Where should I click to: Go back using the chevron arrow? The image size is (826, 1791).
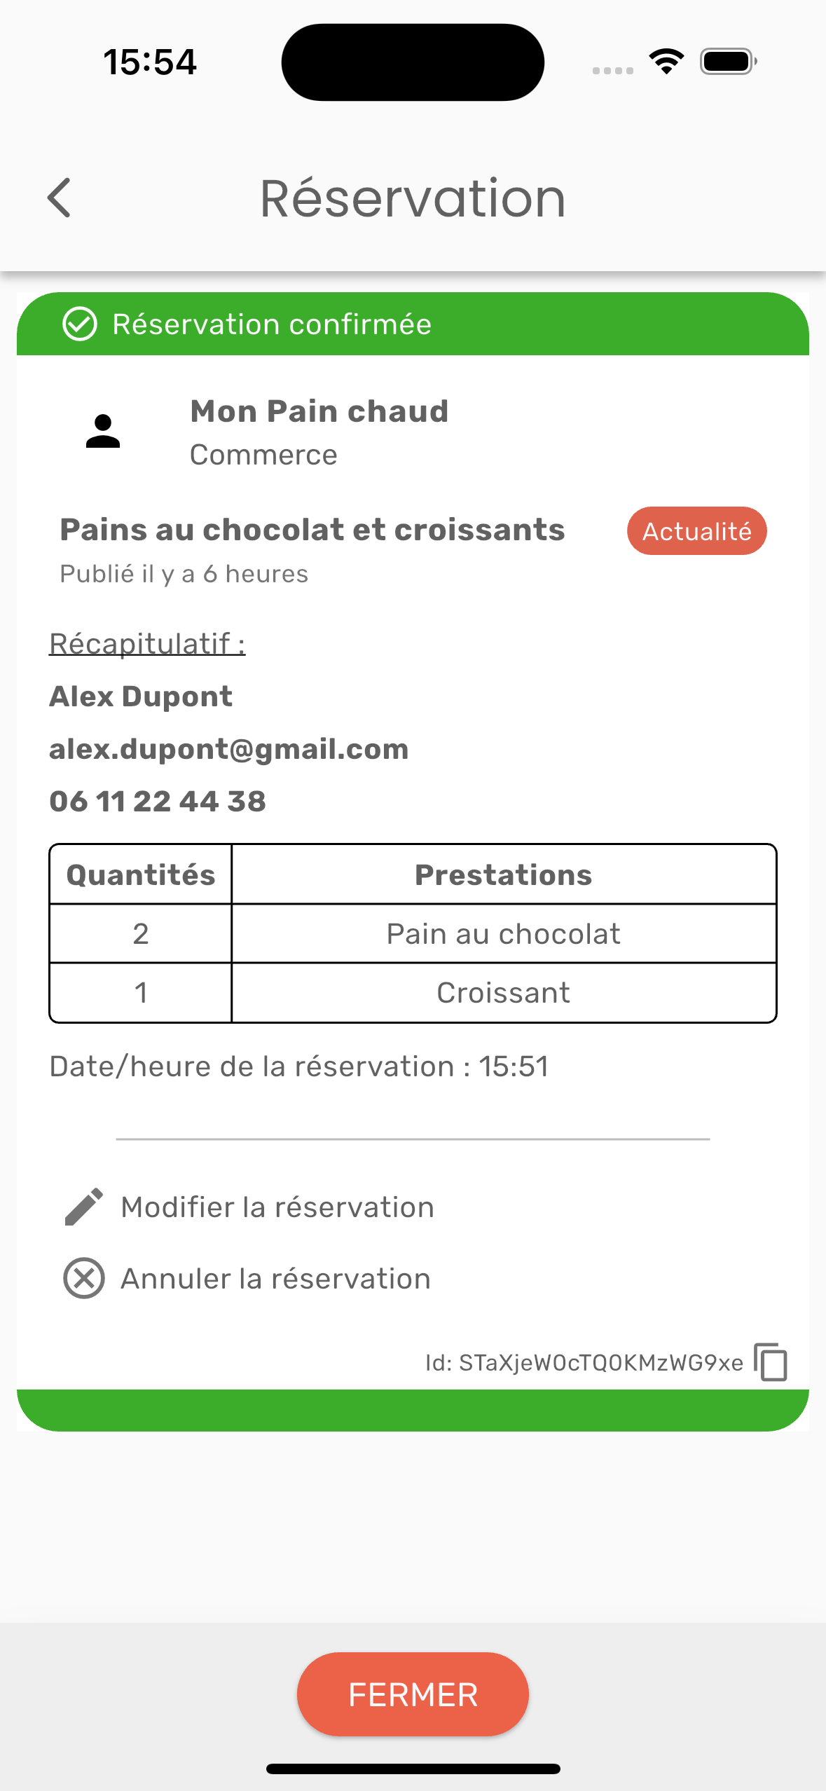[60, 198]
